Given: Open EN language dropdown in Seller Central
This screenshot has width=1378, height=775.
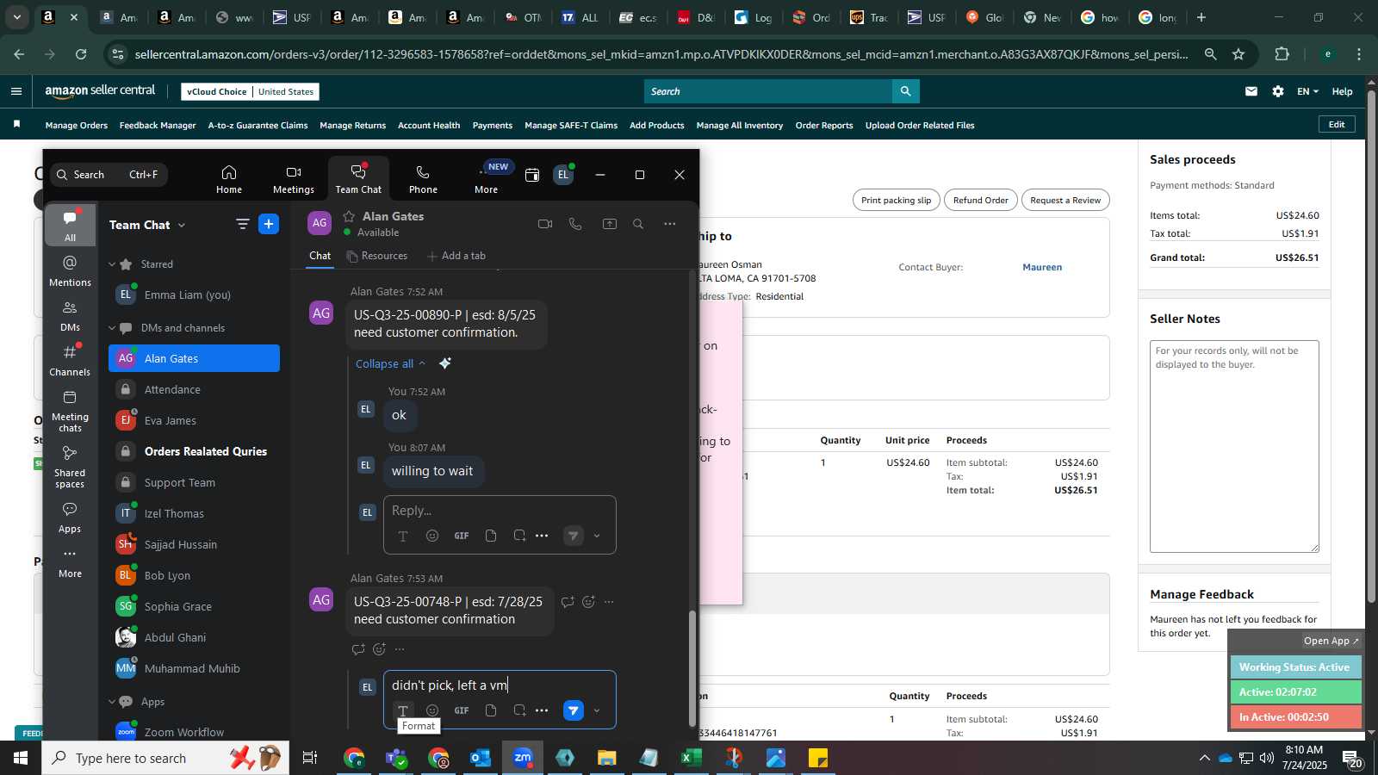Looking at the screenshot, I should [x=1307, y=91].
